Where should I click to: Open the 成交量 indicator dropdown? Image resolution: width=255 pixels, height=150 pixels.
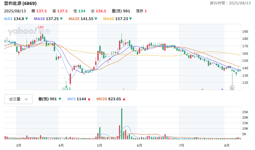click(x=18, y=99)
